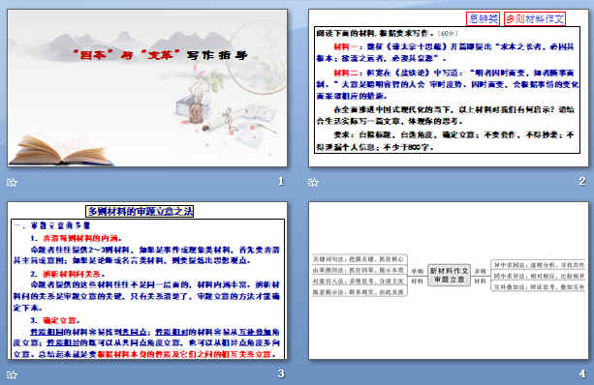Click the red-bordered 思辨类 label on slide 2
The height and width of the screenshot is (385, 594).
pos(483,18)
